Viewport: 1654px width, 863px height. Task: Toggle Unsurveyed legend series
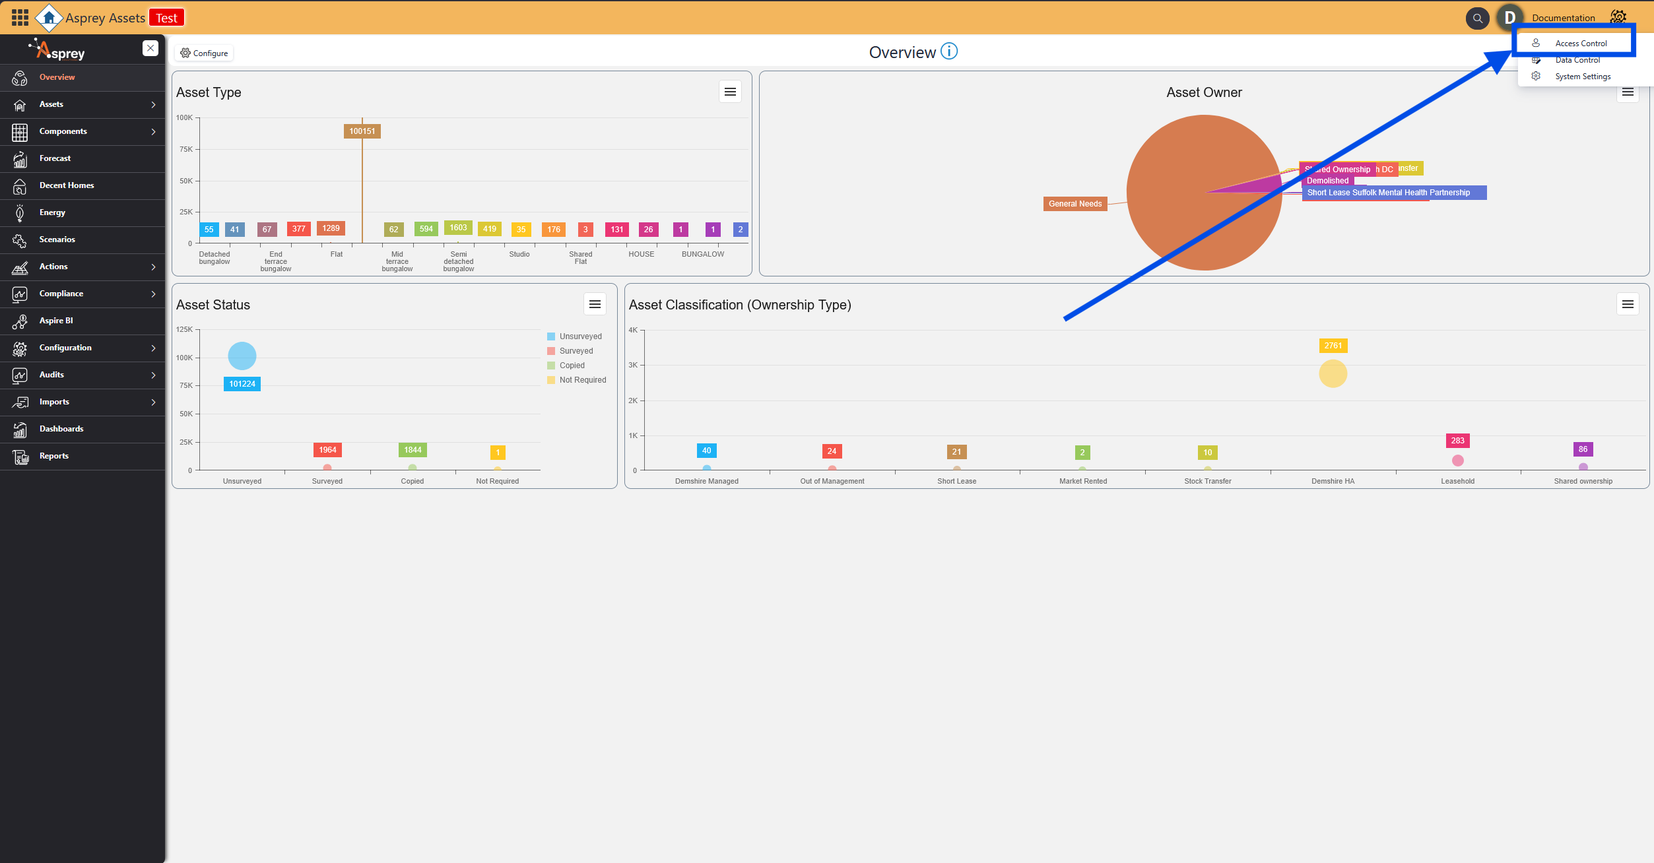point(580,336)
